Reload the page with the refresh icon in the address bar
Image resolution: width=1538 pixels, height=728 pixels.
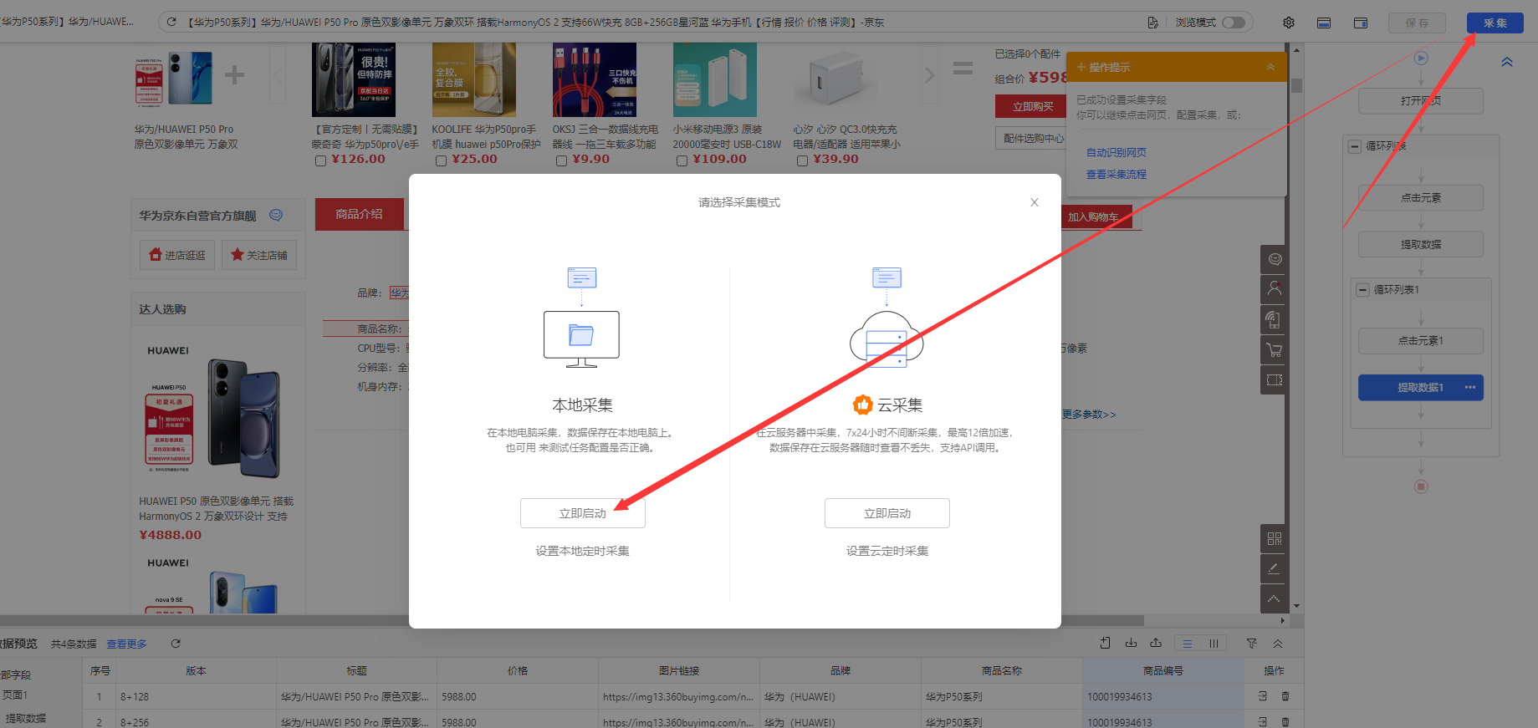point(171,22)
